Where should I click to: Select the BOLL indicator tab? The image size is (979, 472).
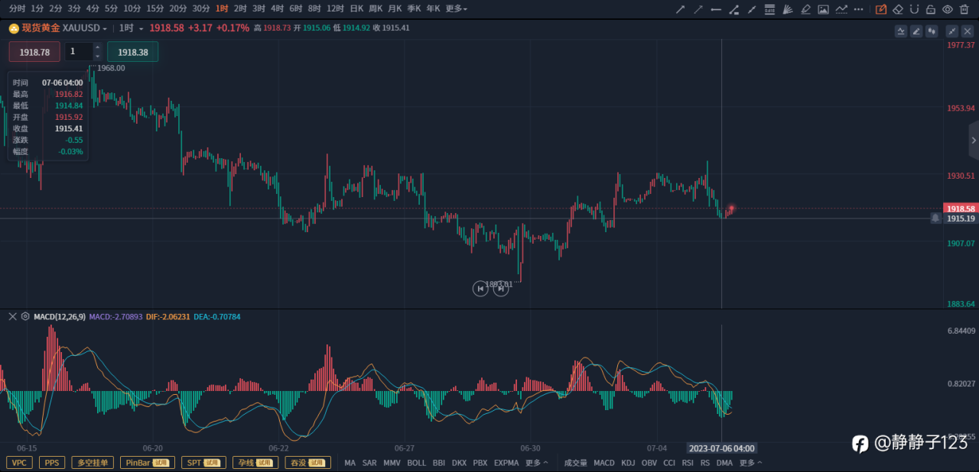coord(417,463)
